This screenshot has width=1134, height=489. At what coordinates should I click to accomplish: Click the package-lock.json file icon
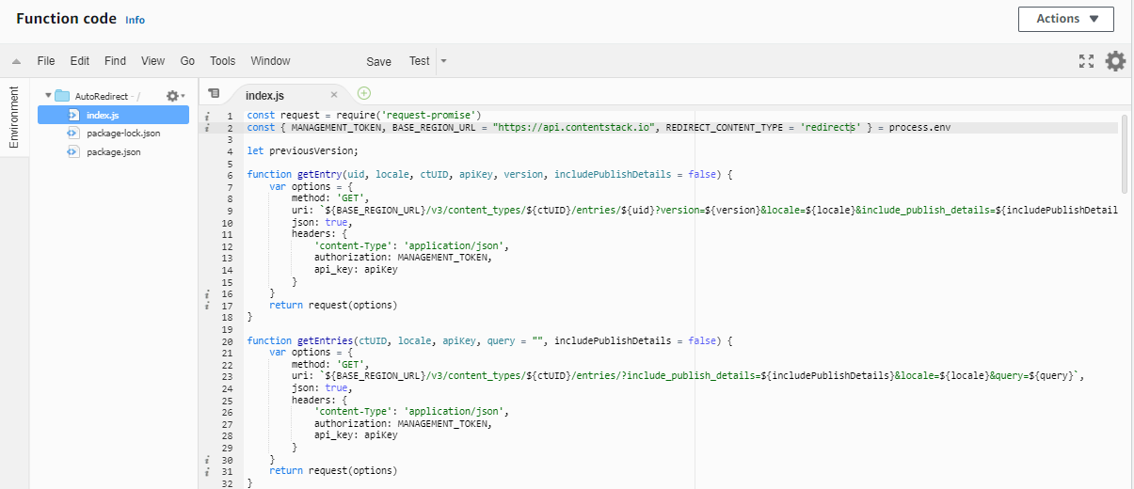click(74, 134)
